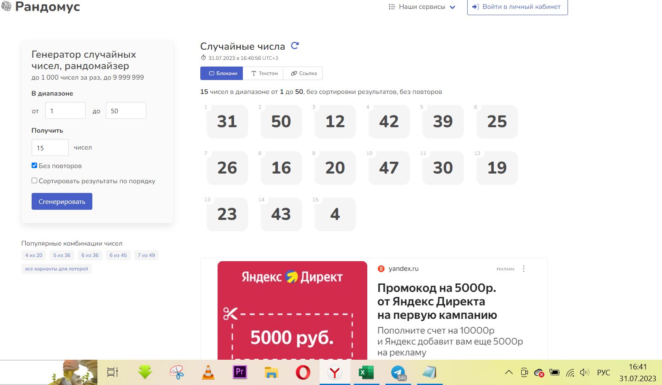662x385 pixels.
Task: Open Opera browser from taskbar
Action: [303, 372]
